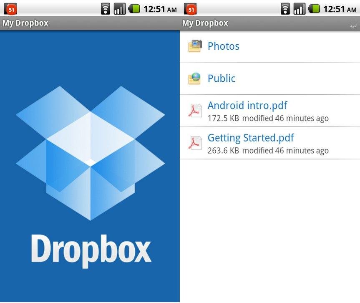Open the Photos folder icon
The width and height of the screenshot is (360, 303).
(x=195, y=46)
